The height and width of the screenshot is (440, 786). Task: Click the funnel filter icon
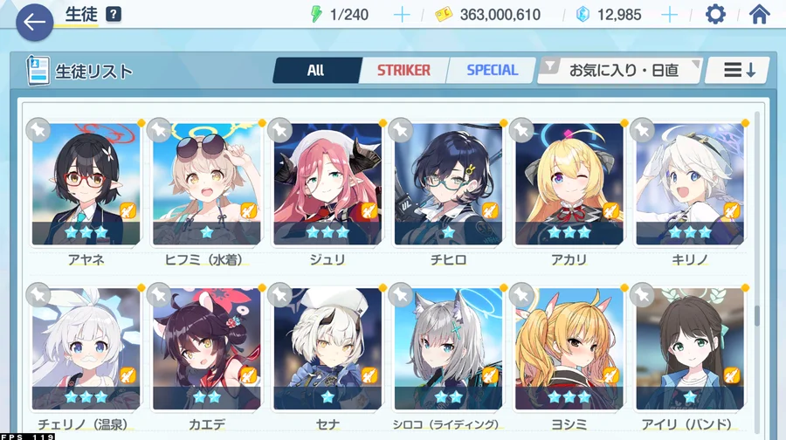click(x=550, y=65)
